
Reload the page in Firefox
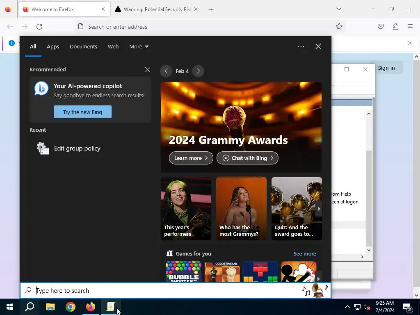[39, 27]
